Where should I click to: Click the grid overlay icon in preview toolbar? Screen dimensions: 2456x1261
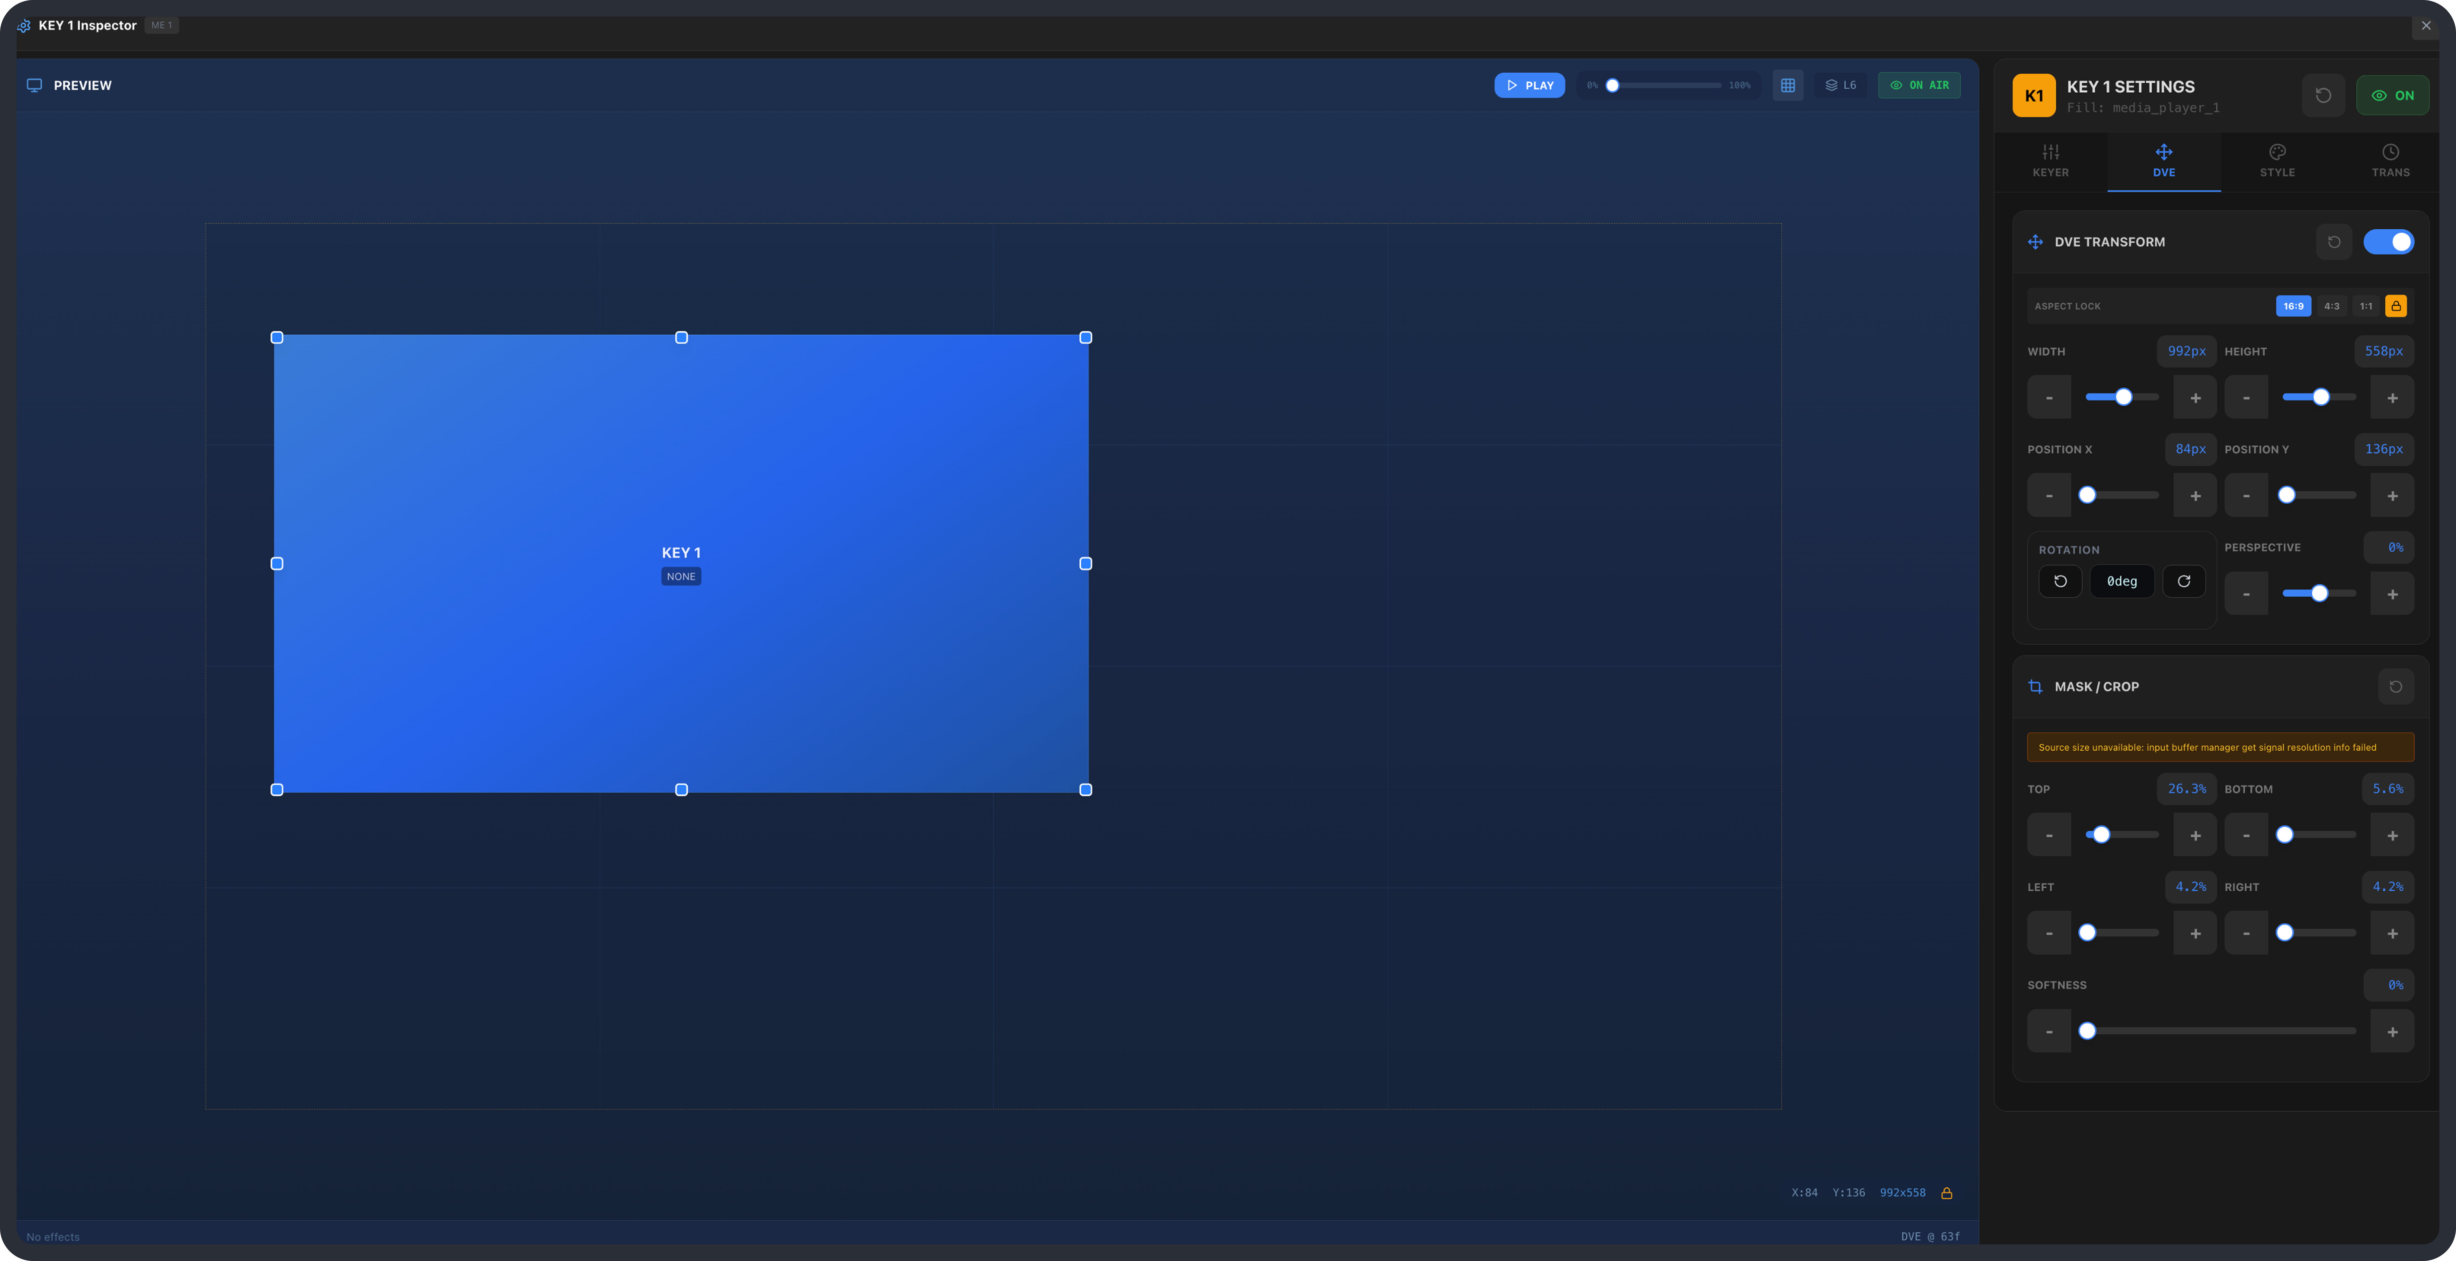point(1788,86)
